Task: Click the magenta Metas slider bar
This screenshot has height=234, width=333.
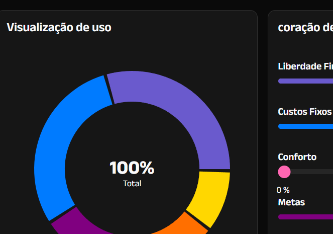Action: click(x=305, y=217)
